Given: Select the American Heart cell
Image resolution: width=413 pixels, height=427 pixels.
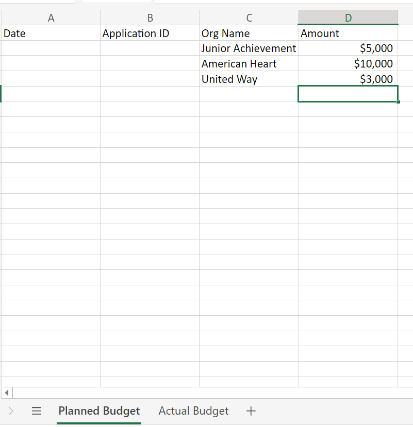Looking at the screenshot, I should [249, 63].
